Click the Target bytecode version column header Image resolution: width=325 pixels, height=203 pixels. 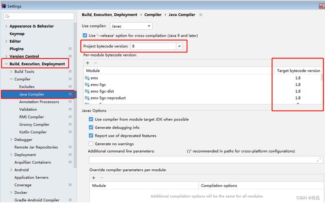(298, 71)
